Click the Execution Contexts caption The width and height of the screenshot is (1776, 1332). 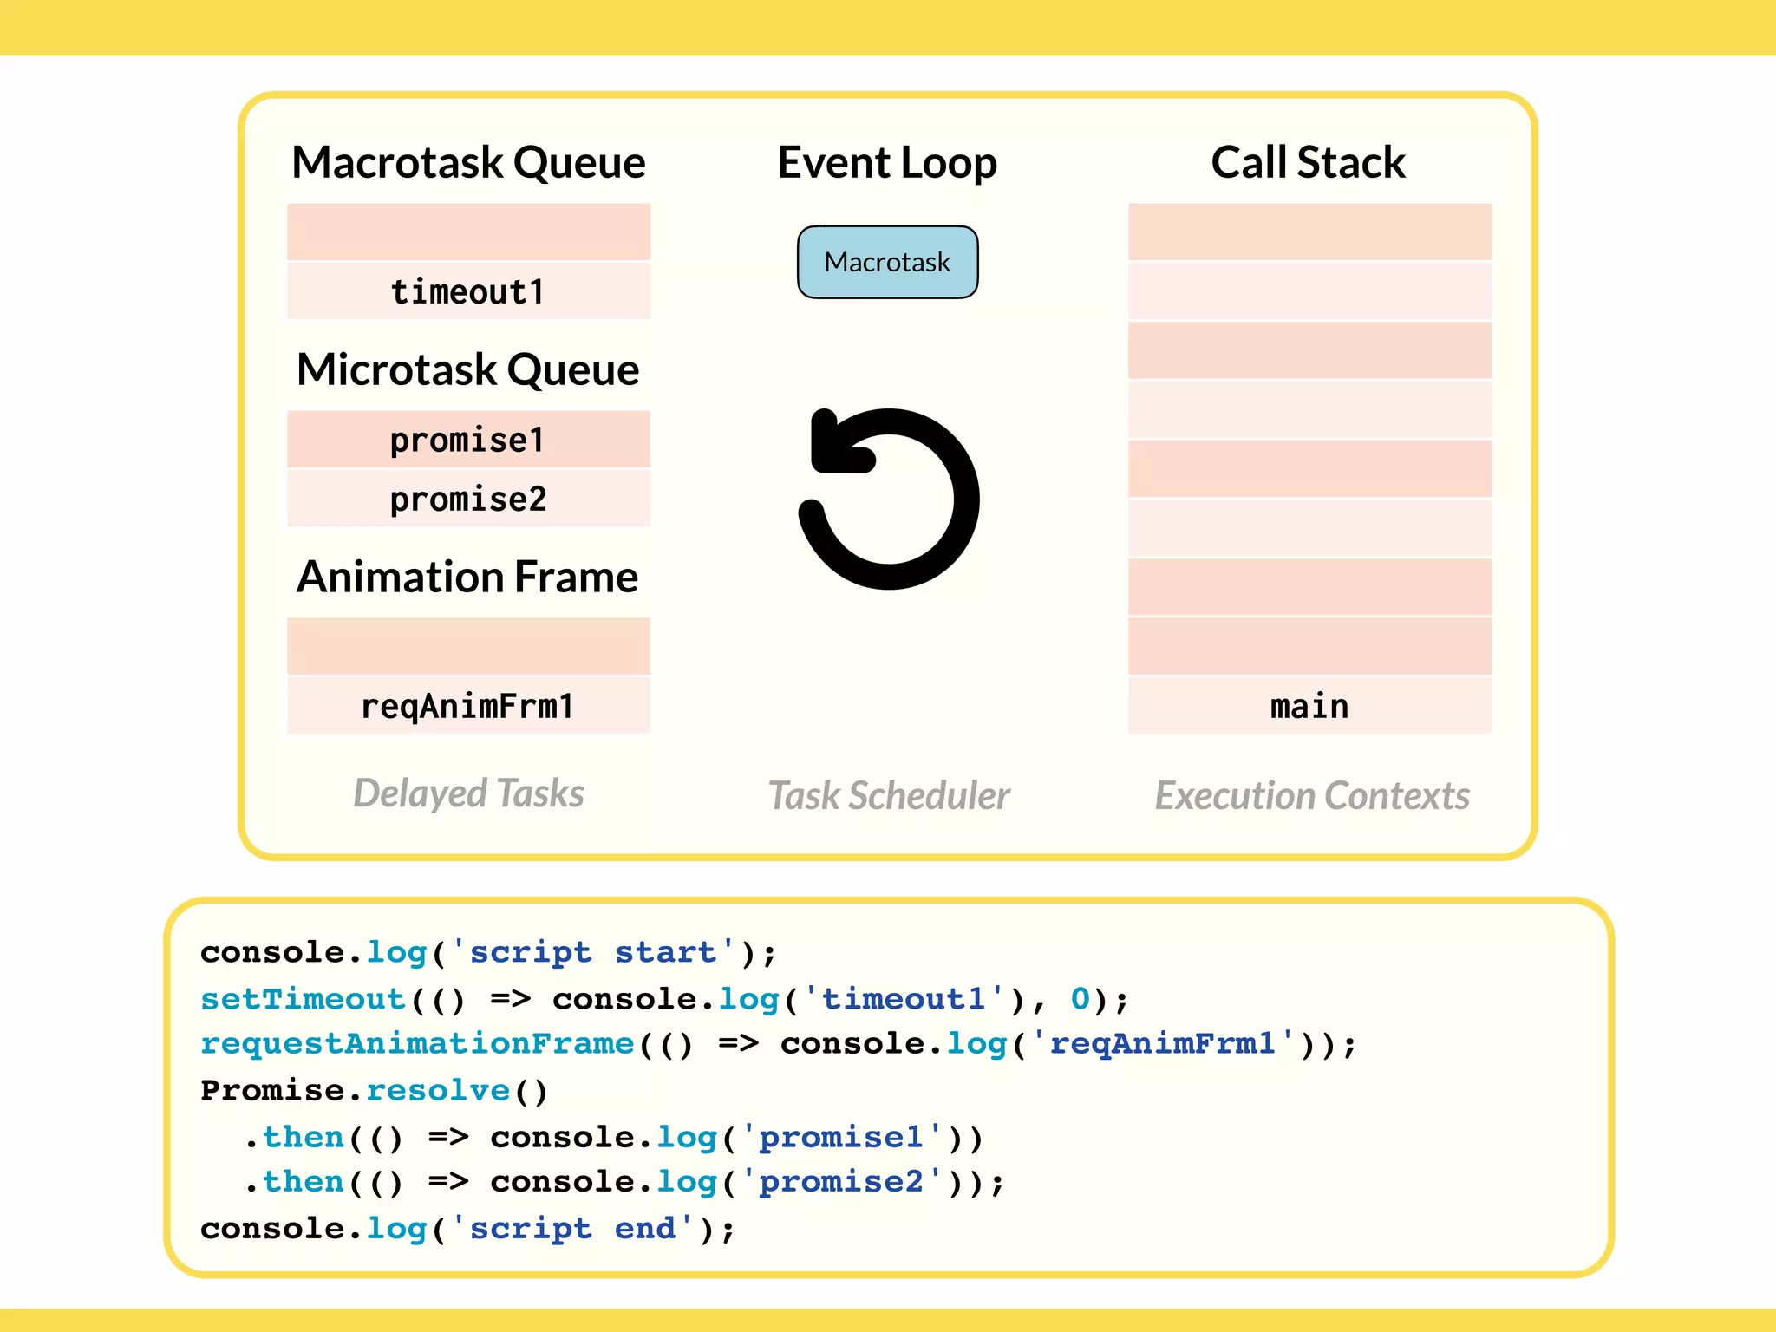1312,795
